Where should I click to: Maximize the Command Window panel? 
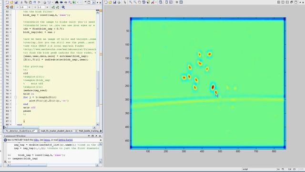coord(92,136)
